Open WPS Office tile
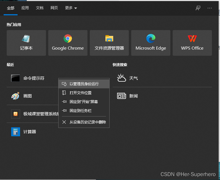Viewport: 220px width, 180px height. click(x=192, y=43)
